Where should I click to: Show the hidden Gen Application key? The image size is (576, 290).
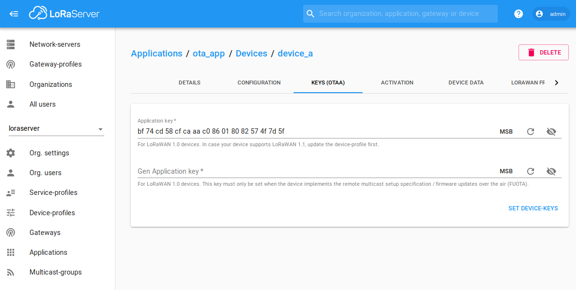point(551,171)
